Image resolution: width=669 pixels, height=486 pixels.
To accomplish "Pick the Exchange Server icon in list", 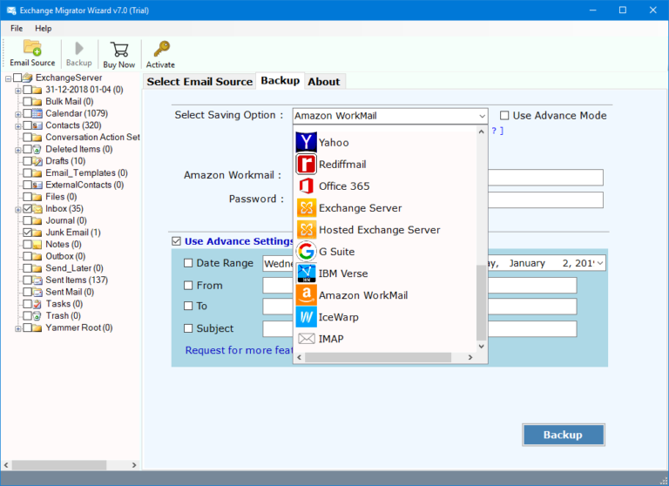I will (x=306, y=208).
